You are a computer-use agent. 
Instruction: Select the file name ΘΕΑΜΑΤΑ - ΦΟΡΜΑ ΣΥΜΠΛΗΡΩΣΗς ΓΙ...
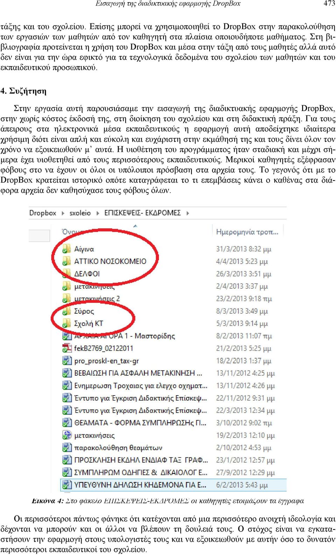pos(140,423)
